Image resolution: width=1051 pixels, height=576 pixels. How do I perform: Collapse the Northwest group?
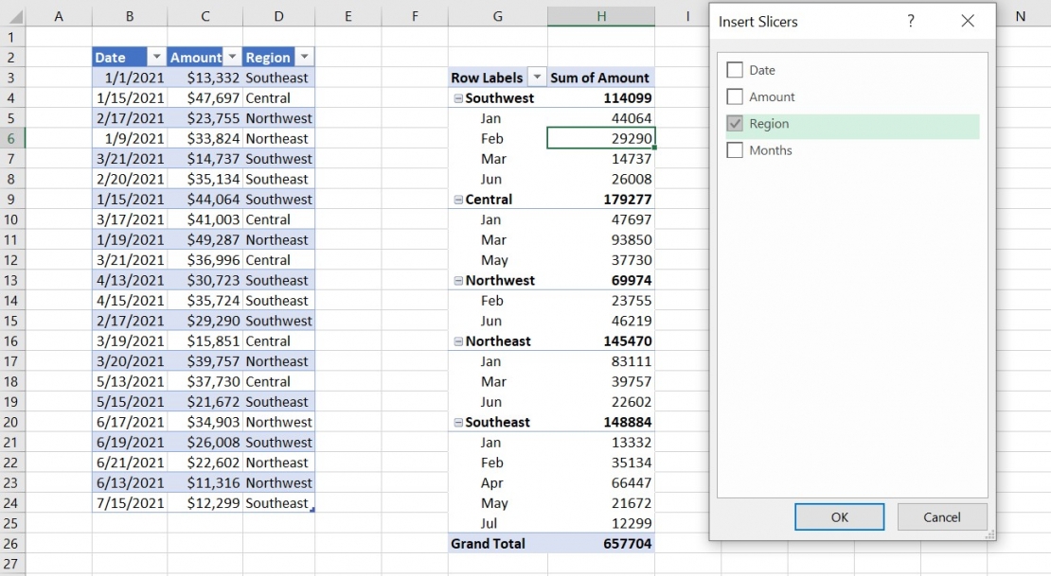(x=460, y=280)
